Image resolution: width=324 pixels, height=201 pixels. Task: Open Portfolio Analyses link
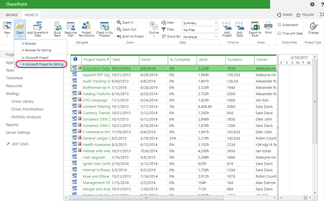point(26,117)
